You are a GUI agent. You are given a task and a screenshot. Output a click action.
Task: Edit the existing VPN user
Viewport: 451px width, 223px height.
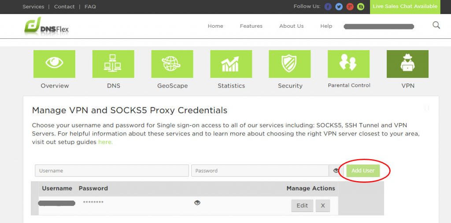(302, 206)
